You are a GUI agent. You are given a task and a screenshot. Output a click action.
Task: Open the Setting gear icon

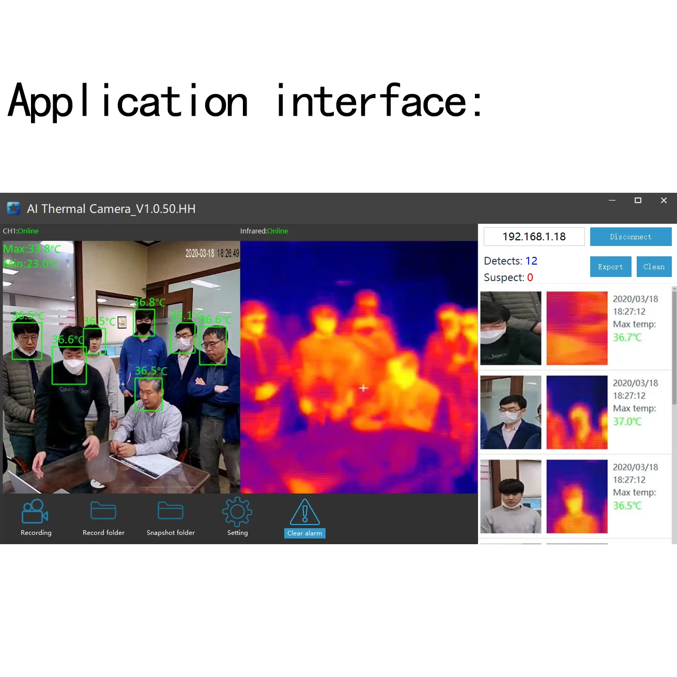(237, 511)
